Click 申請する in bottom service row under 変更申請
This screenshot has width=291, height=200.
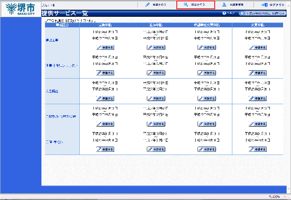coord(257,149)
